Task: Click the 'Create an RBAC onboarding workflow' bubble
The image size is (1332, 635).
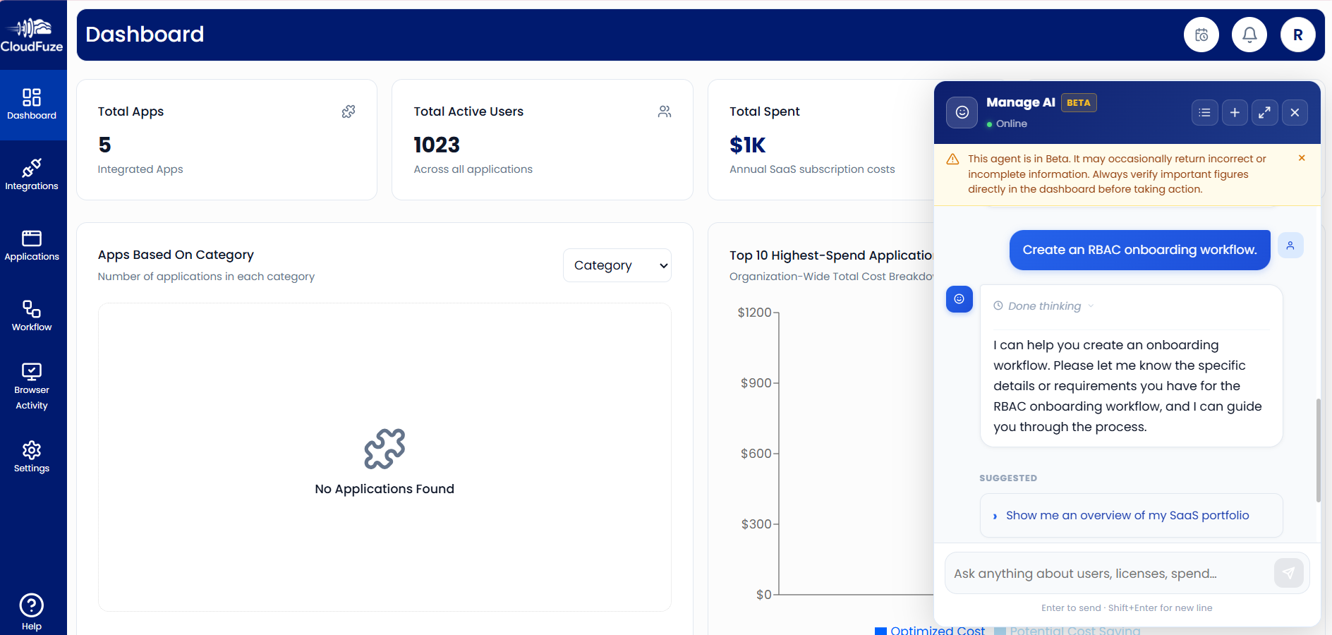Action: pos(1139,249)
